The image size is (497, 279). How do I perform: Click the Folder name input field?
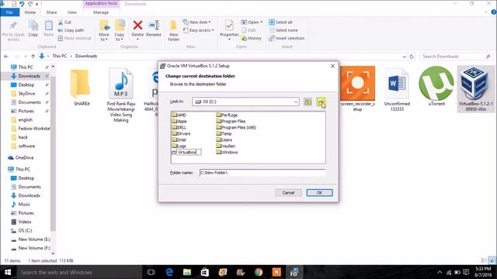262,173
